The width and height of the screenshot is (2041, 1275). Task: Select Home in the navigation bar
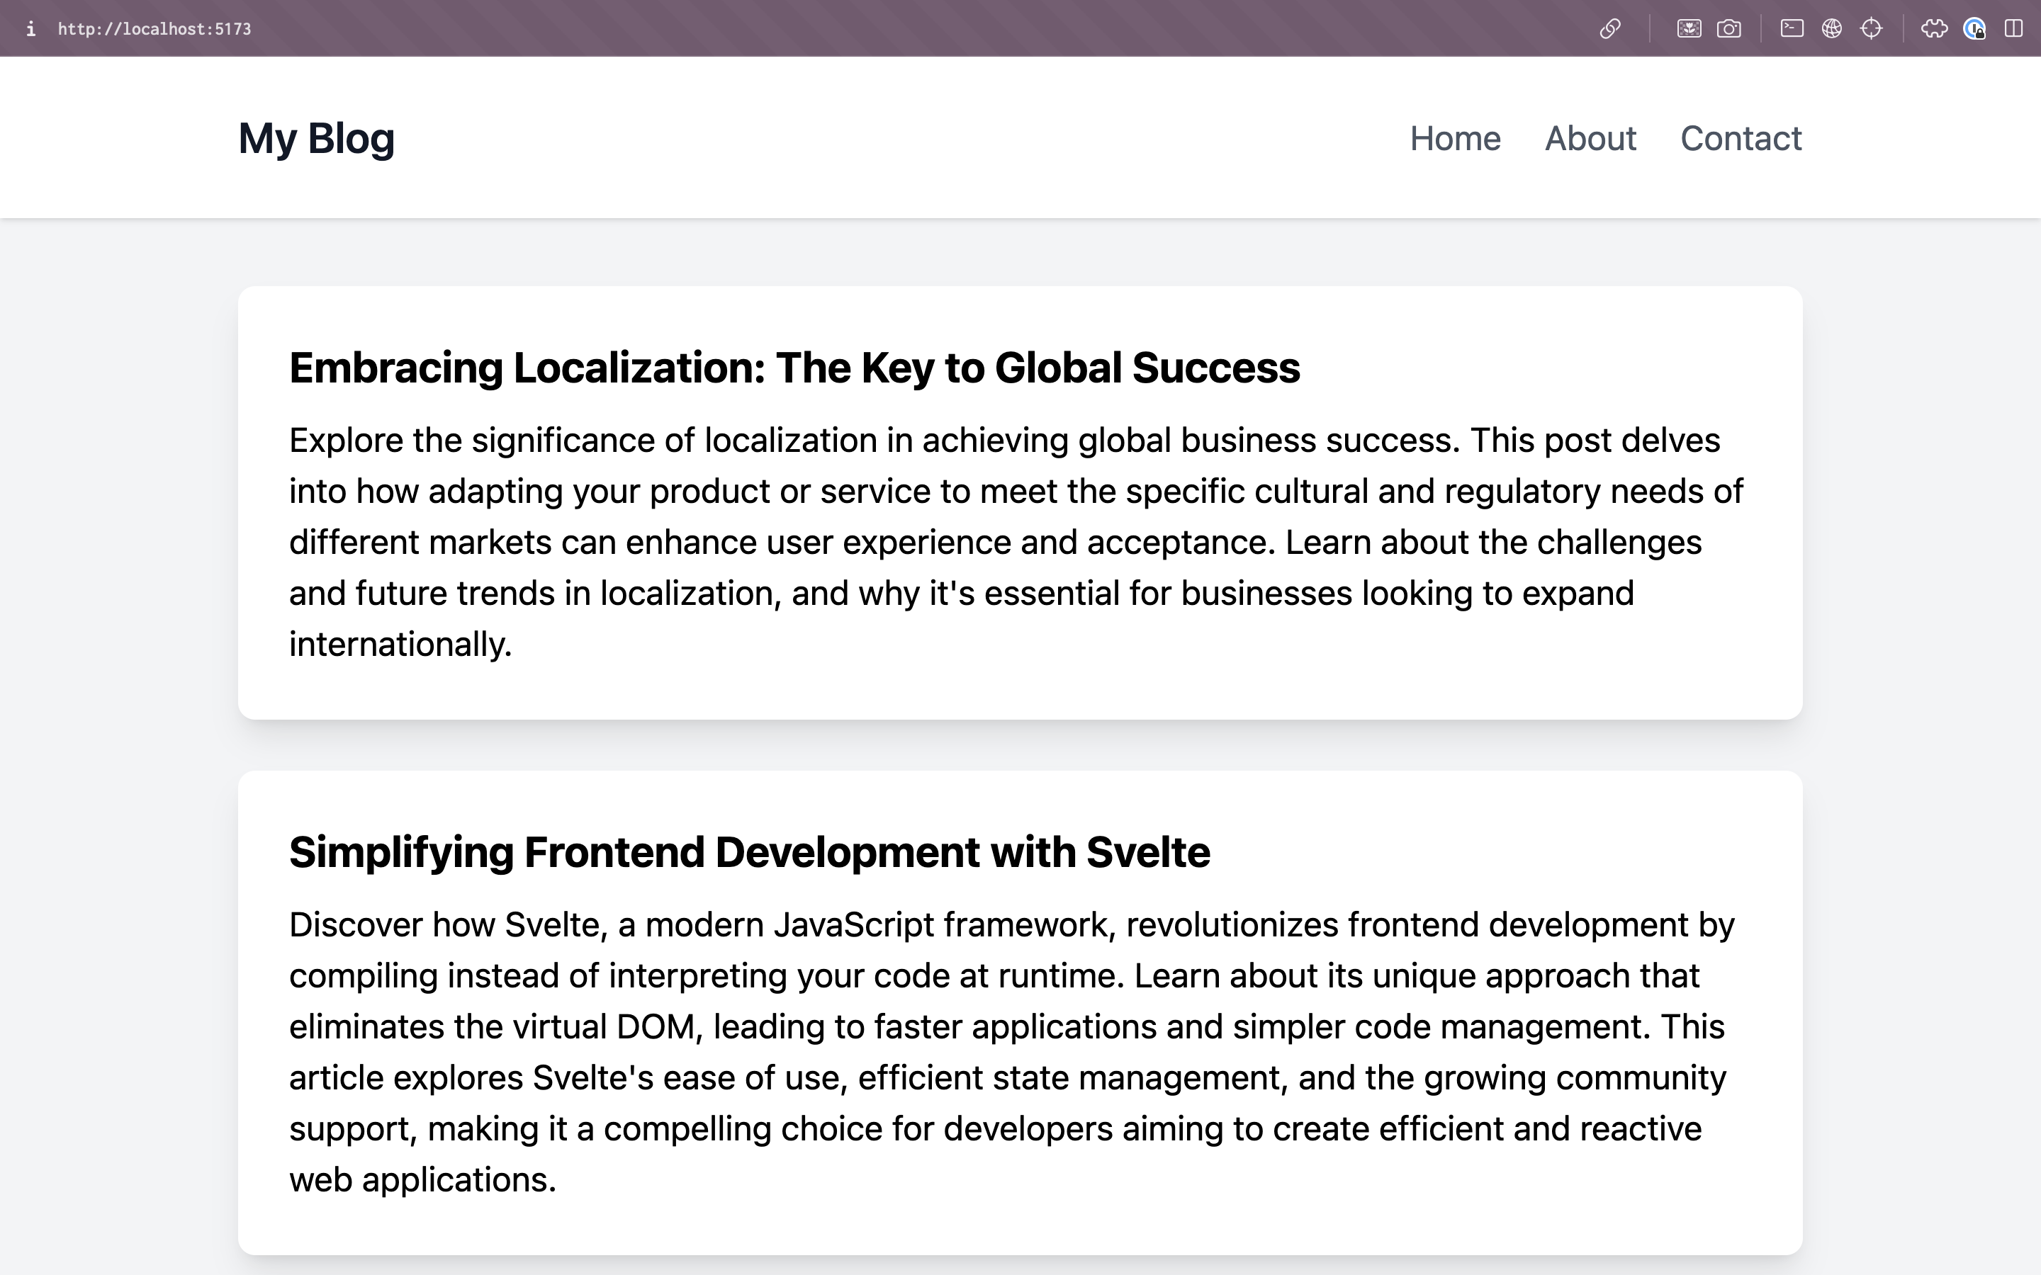click(1456, 137)
